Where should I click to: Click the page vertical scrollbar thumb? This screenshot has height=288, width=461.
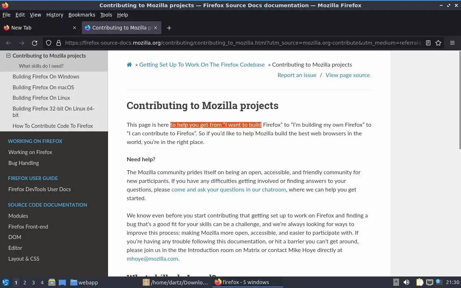460,100
